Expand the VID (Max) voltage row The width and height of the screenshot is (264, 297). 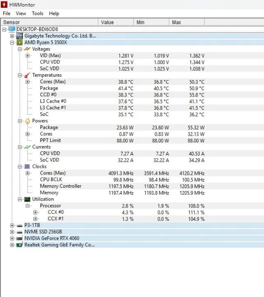tap(28, 56)
